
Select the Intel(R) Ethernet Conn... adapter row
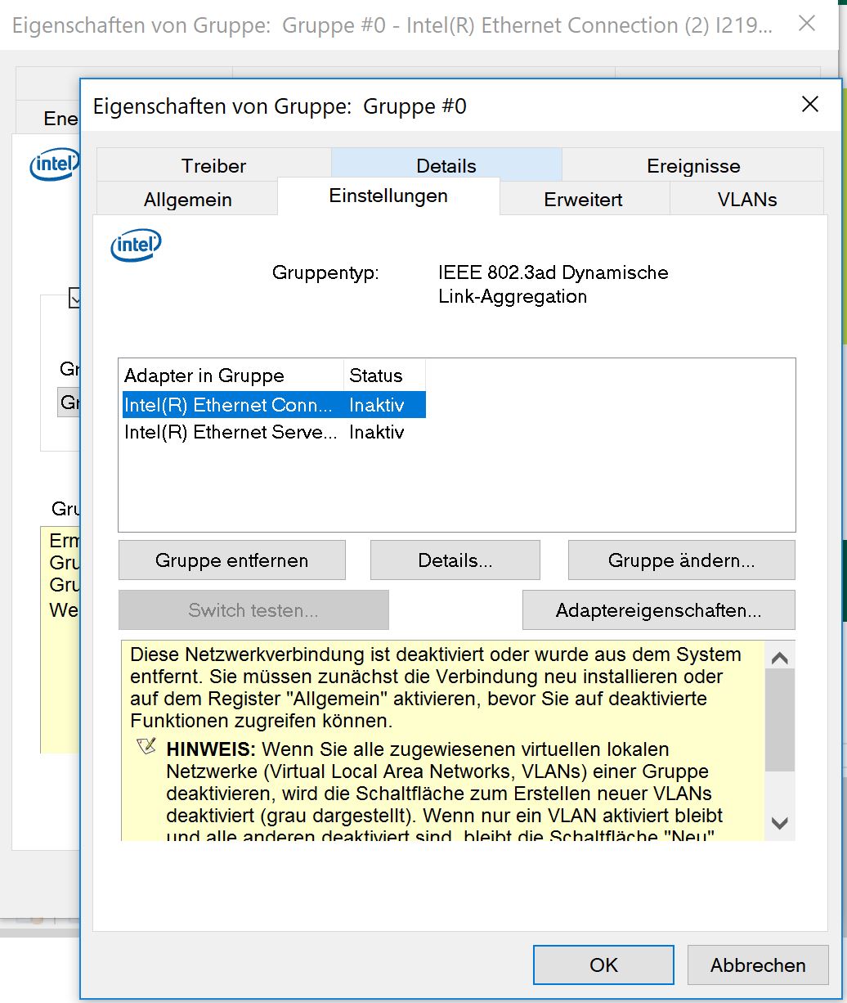(x=274, y=405)
